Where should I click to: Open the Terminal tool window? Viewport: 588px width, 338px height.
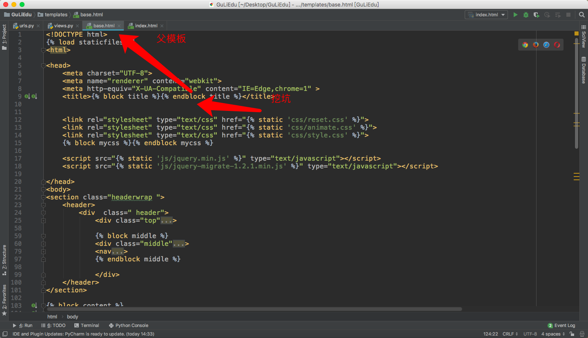pyautogui.click(x=87, y=325)
